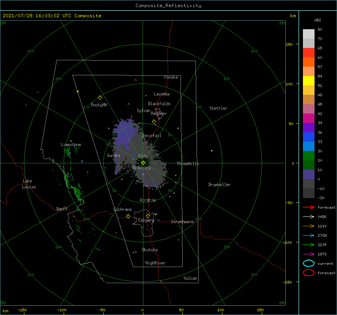Click the Lacombe label

point(162,94)
